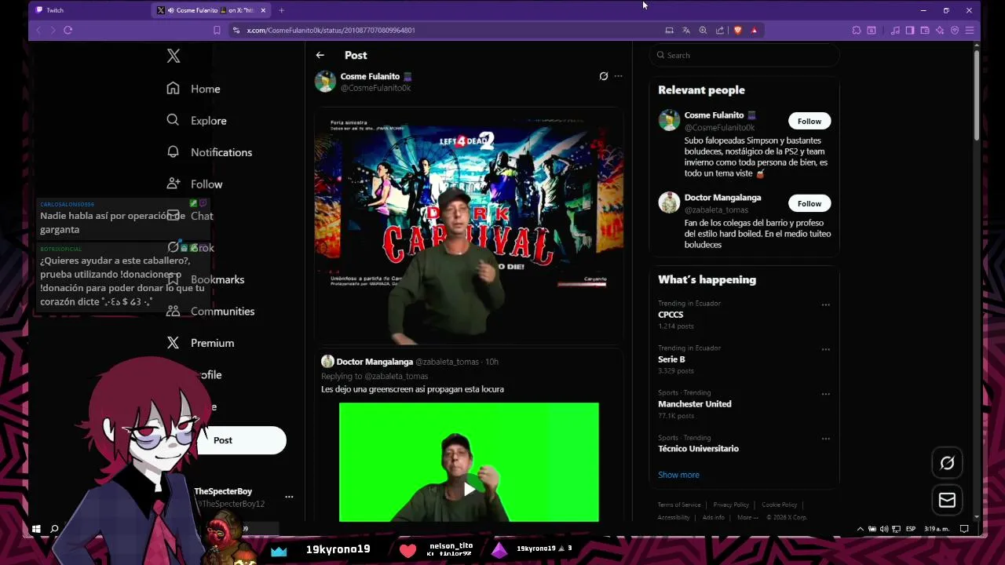Go to Home in X sidebar
Image resolution: width=1005 pixels, height=565 pixels.
(193, 89)
